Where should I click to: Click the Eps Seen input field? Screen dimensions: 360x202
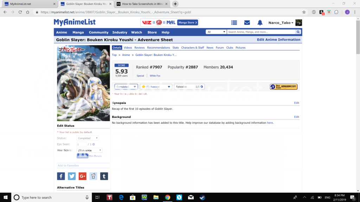click(x=82, y=144)
